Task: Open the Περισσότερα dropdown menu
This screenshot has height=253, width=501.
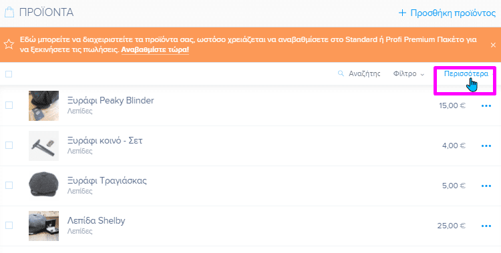Action: click(466, 74)
